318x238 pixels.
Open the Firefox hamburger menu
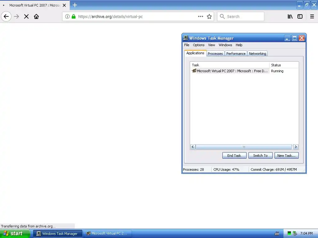click(312, 16)
